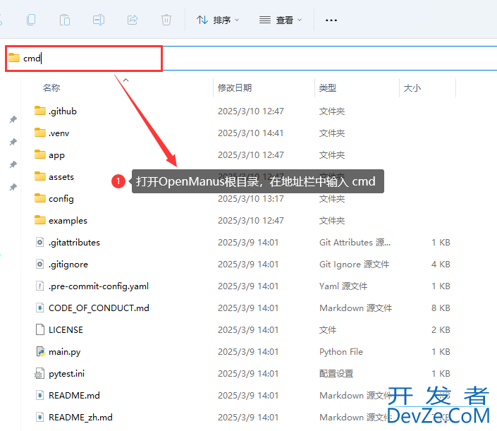Sort by the 大小 column header
497x431 pixels.
pyautogui.click(x=412, y=88)
